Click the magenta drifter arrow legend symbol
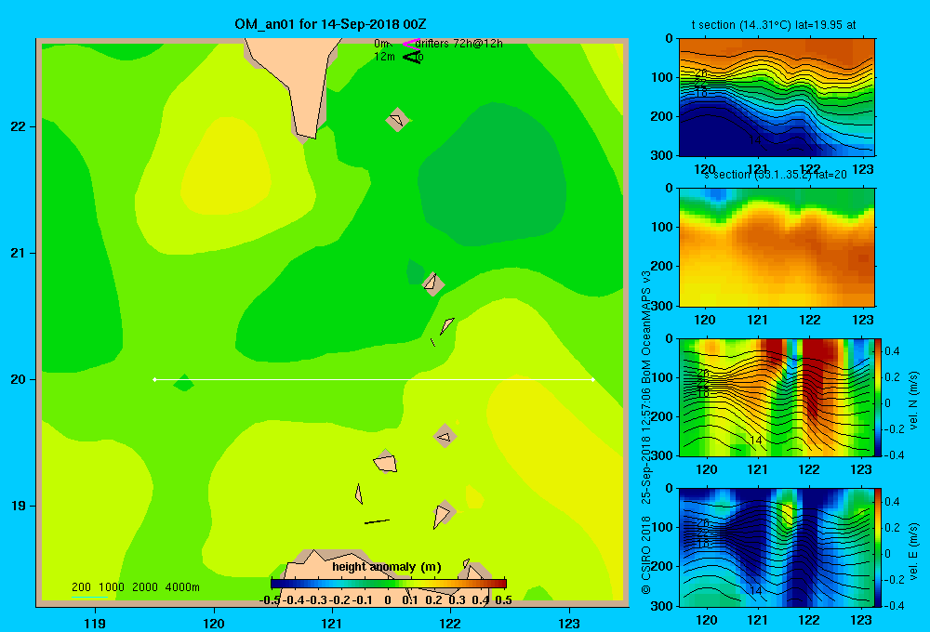The image size is (930, 632). (x=410, y=44)
